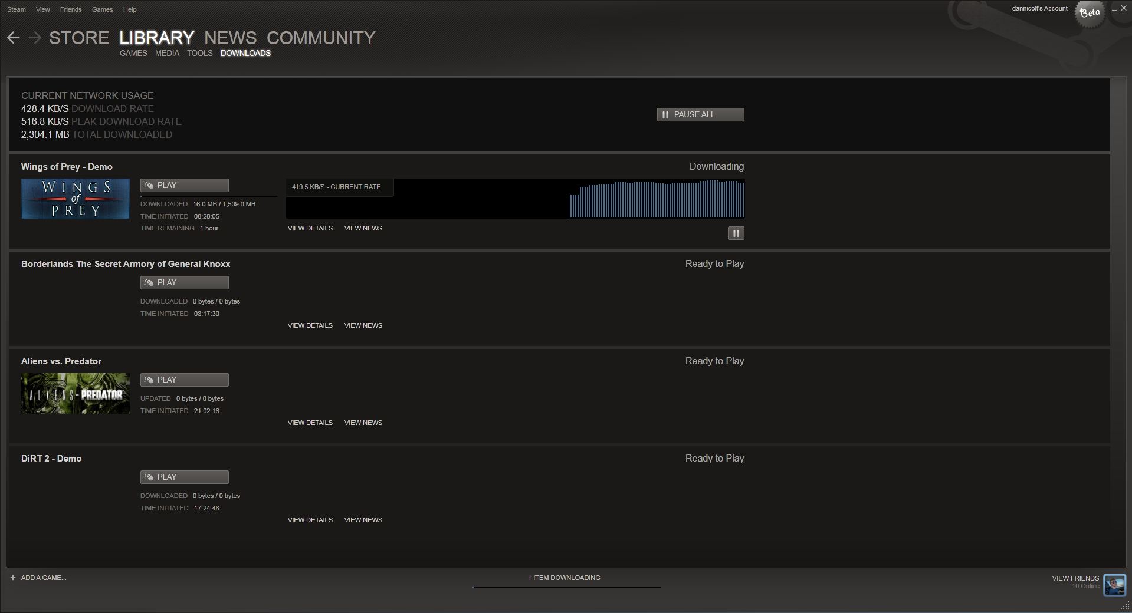The width and height of the screenshot is (1132, 613).
Task: Click the plus icon beside Add a Game
Action: pyautogui.click(x=14, y=578)
